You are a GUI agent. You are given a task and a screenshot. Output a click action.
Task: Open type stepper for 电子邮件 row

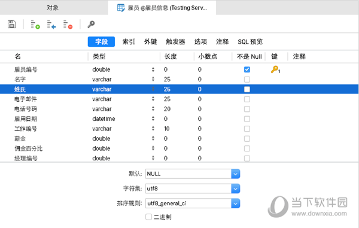[153, 99]
